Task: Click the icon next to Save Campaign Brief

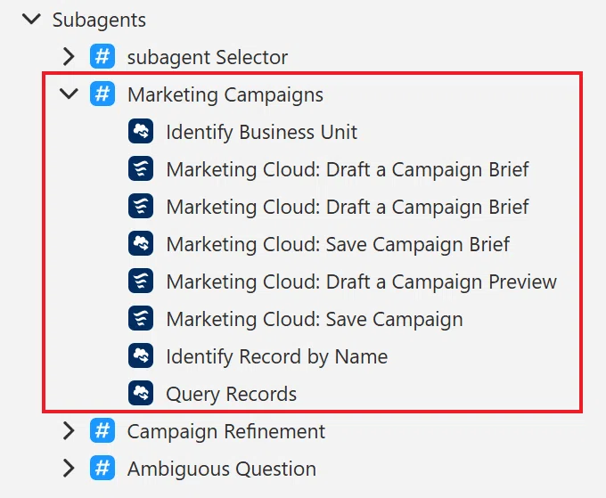Action: click(x=141, y=243)
